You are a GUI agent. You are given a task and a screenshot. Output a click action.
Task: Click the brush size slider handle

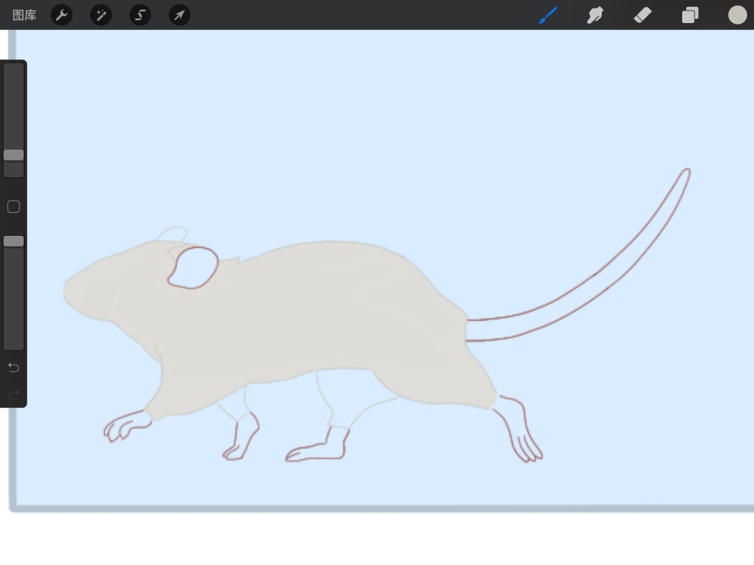[x=13, y=155]
